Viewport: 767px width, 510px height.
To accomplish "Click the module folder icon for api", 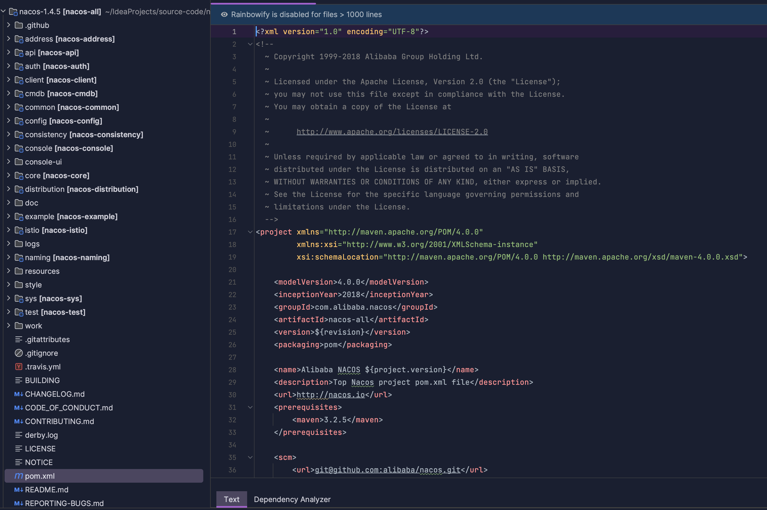I will point(19,53).
